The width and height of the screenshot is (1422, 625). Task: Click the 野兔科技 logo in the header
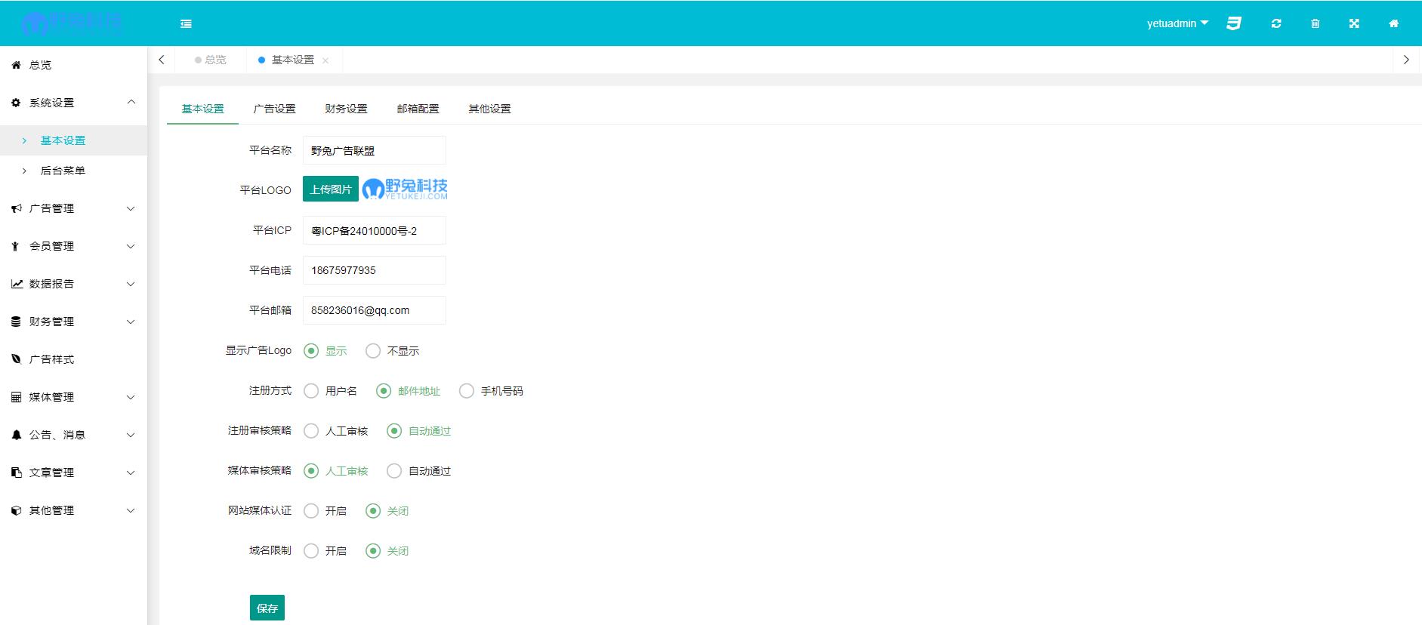tap(72, 23)
